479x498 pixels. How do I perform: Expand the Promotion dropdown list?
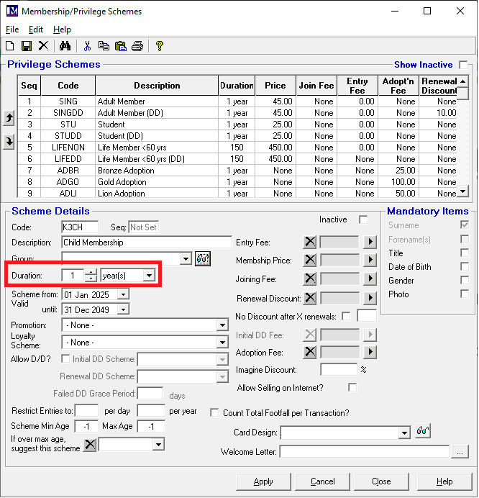[x=222, y=325]
